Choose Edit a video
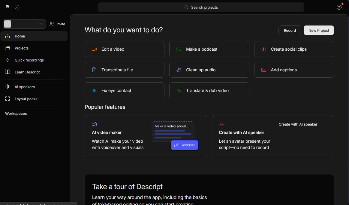 click(125, 49)
